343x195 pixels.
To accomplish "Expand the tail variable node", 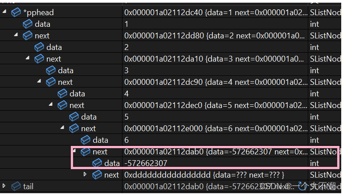I will coord(4,186).
